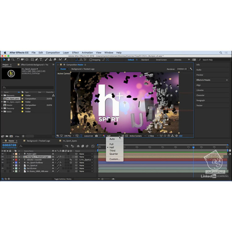Select the Zoom magnifier tool

[13, 60]
